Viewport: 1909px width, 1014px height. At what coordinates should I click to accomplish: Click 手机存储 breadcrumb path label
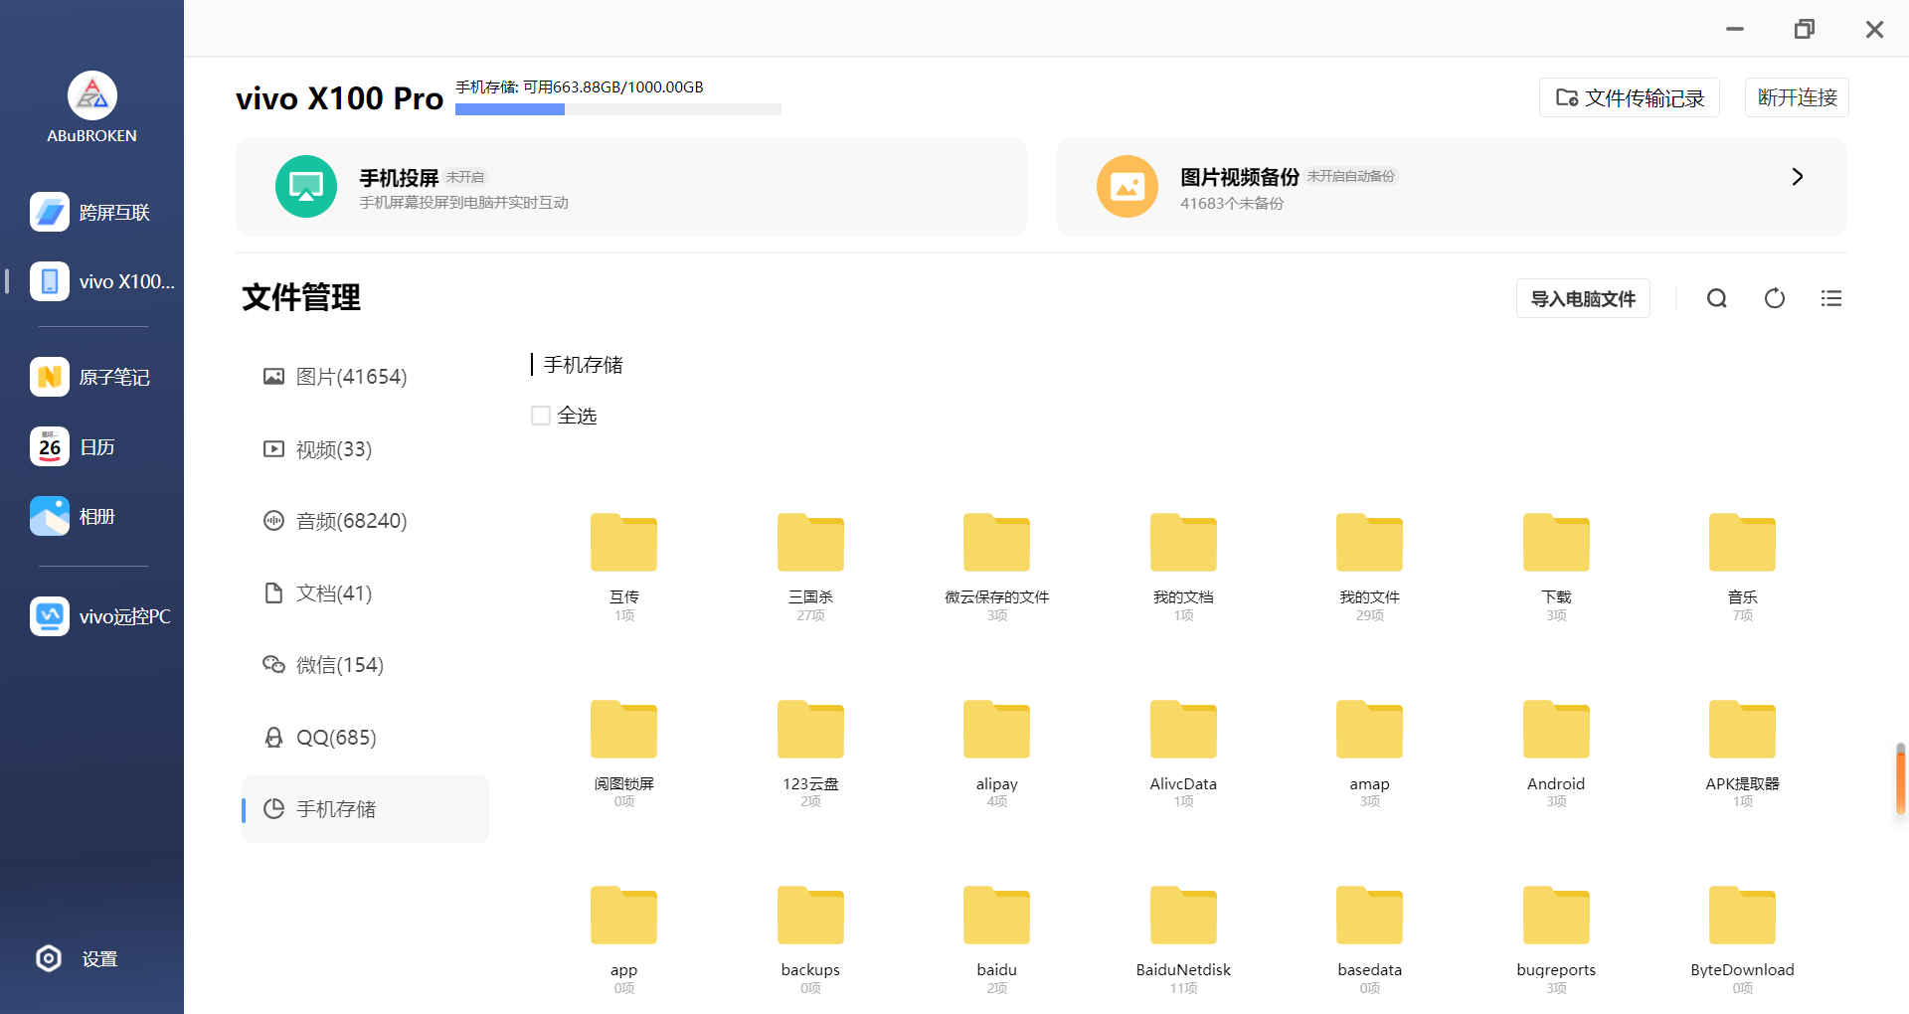click(x=584, y=365)
